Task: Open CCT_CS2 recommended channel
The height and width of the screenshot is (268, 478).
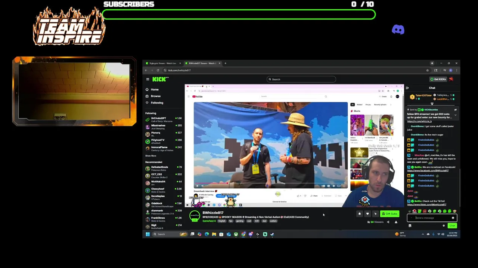Action: tap(164, 175)
